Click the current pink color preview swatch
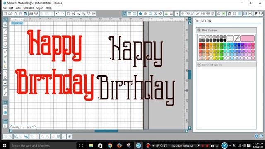This screenshot has height=149, width=265. point(248,38)
